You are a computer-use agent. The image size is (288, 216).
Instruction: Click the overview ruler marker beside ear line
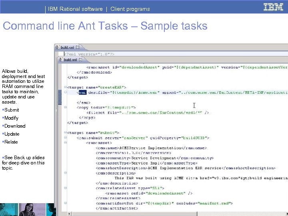60,97
